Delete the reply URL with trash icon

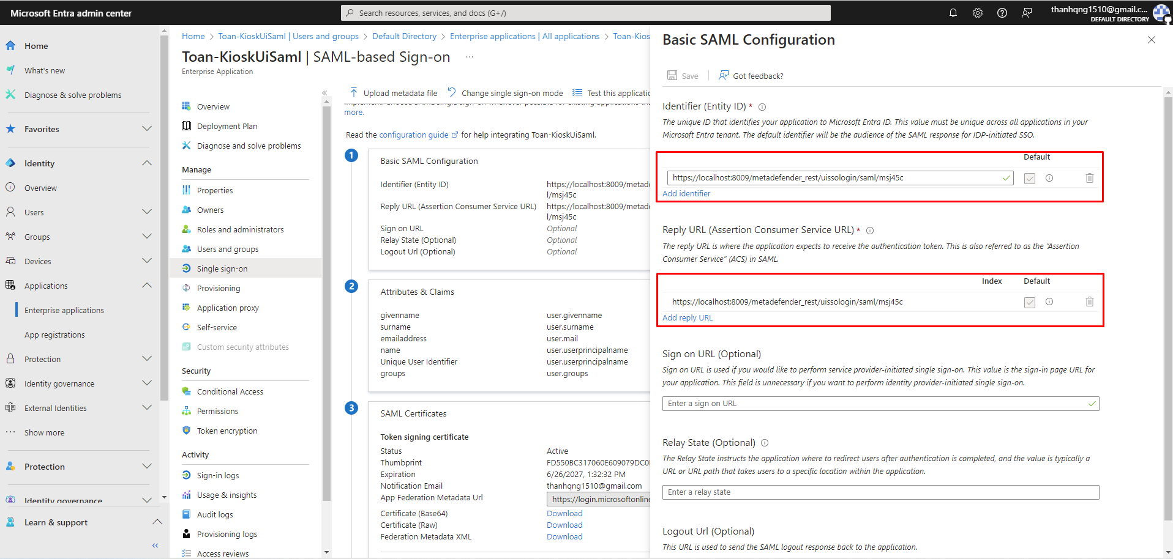tap(1090, 302)
